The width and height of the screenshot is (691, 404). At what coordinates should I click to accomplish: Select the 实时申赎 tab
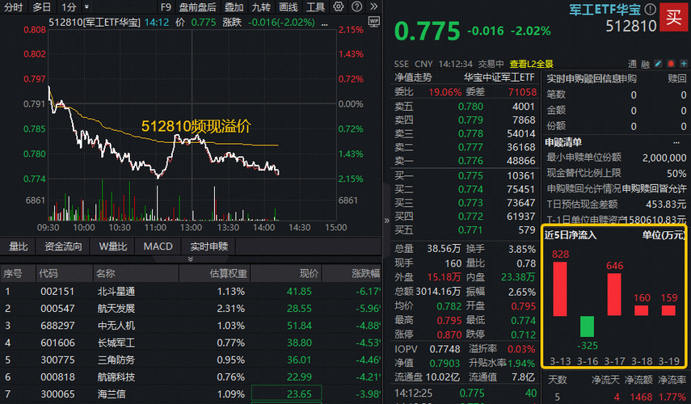pyautogui.click(x=209, y=246)
